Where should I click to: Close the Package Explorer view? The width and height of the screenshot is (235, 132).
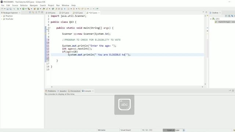coord(19,13)
